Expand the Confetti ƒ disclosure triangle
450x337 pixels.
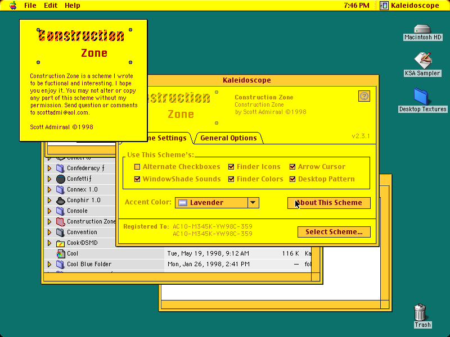click(x=49, y=179)
